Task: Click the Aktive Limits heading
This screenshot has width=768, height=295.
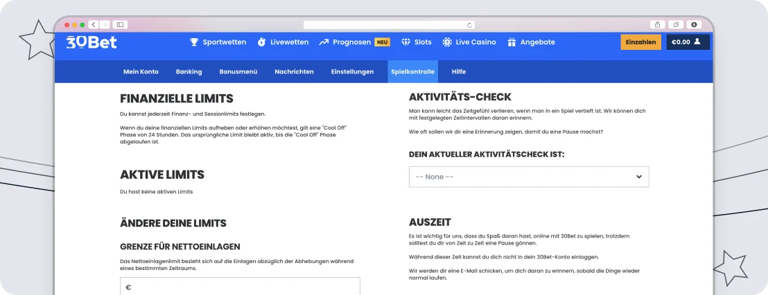Action: 162,175
